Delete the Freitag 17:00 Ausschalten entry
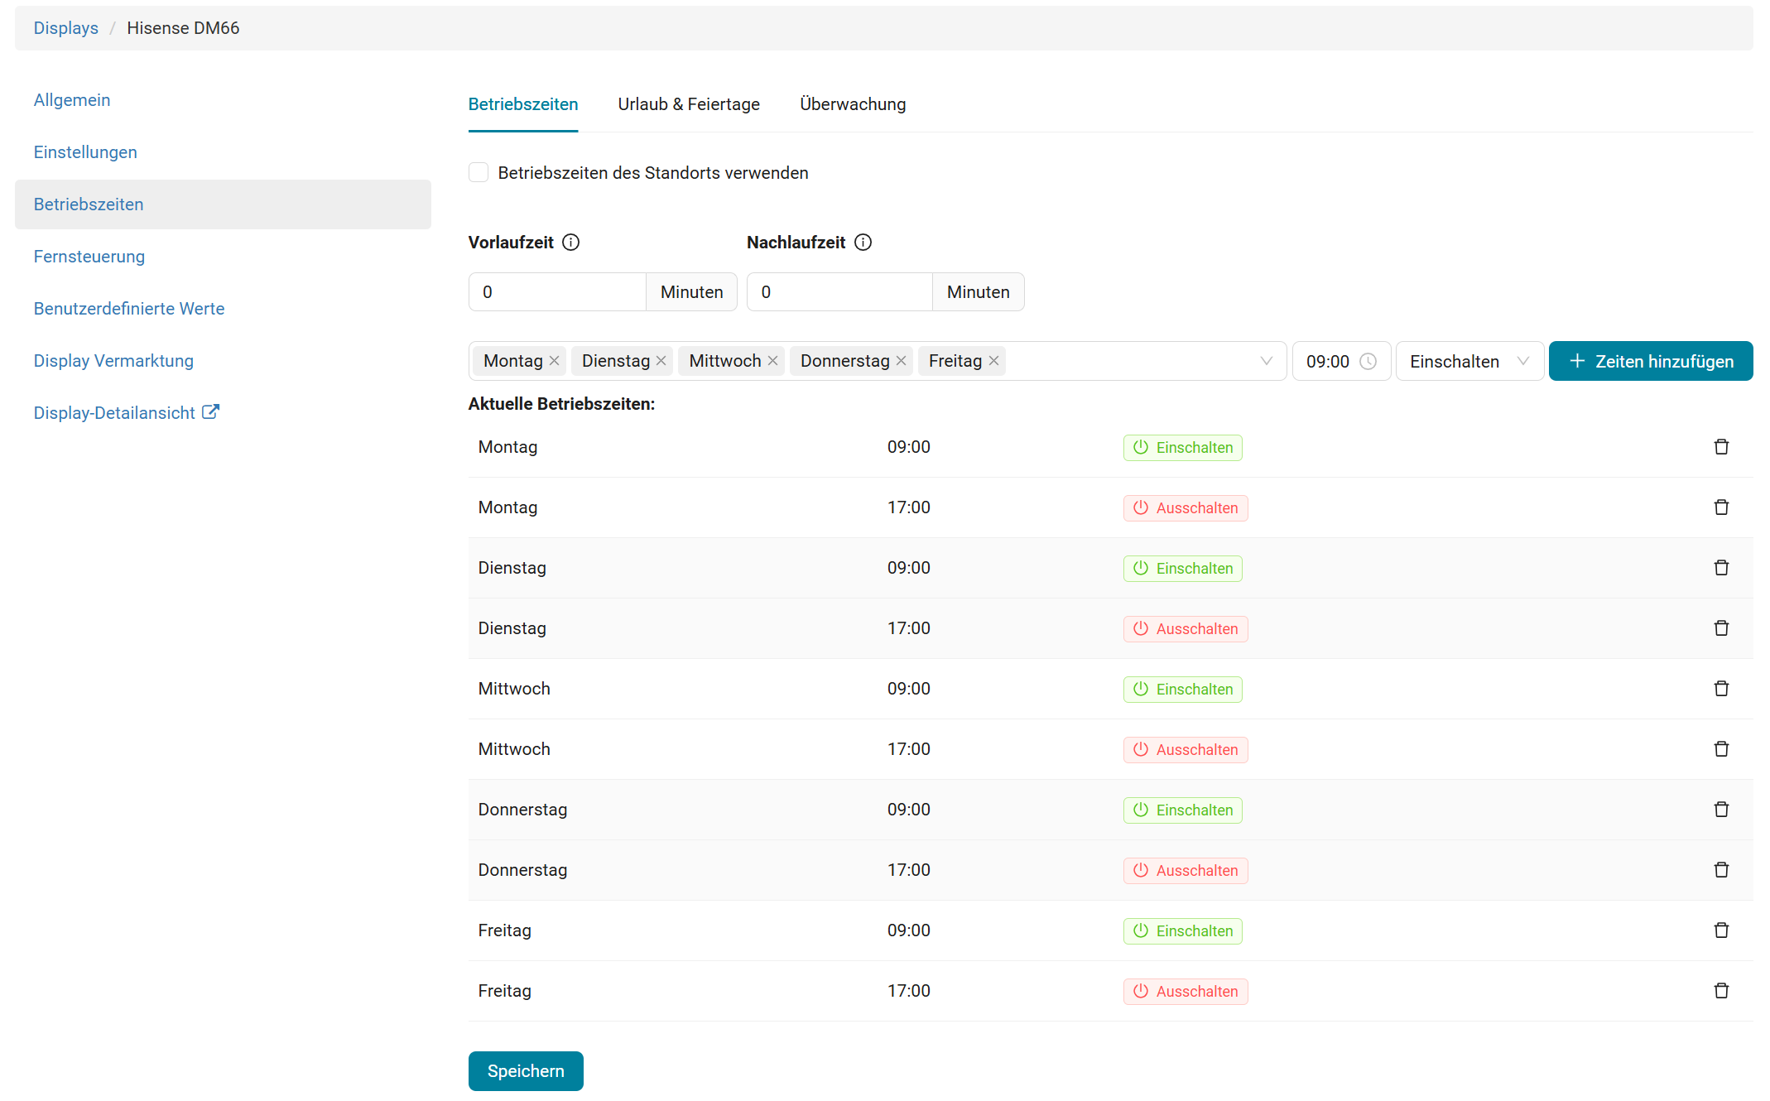 click(1721, 991)
